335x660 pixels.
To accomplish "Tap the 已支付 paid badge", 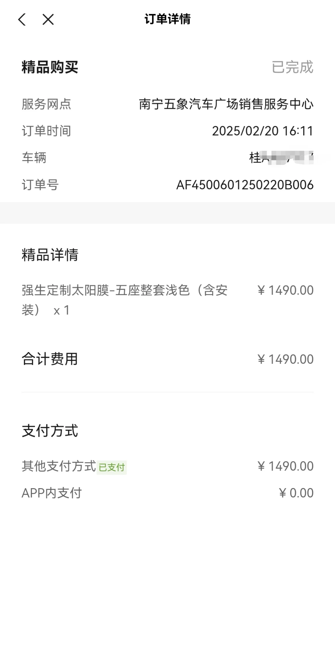I will tap(112, 467).
